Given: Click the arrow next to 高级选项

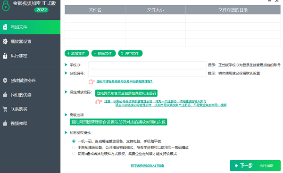Looking at the screenshot, I should point(66,115).
